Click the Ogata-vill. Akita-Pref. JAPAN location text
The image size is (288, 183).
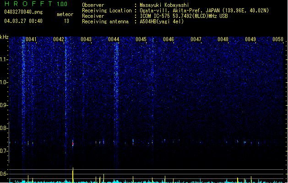(204, 11)
